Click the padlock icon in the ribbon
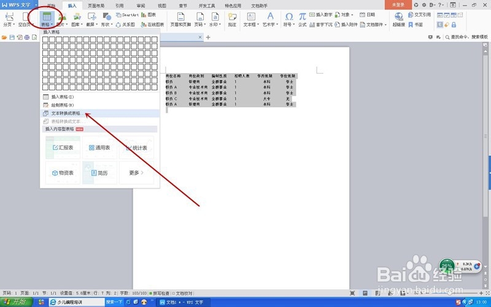The width and height of the screenshot is (491, 307). click(454, 25)
